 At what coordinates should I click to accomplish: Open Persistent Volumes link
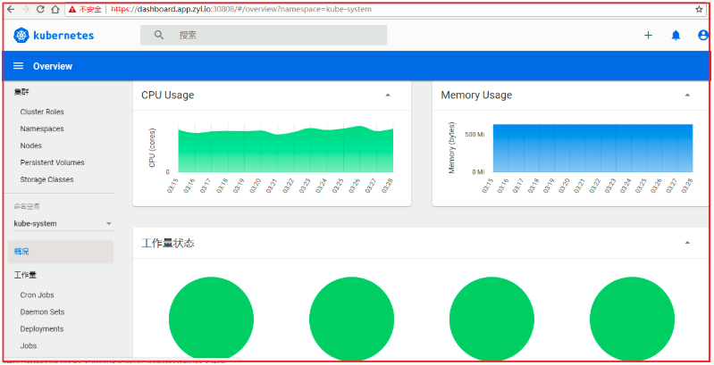tap(53, 162)
